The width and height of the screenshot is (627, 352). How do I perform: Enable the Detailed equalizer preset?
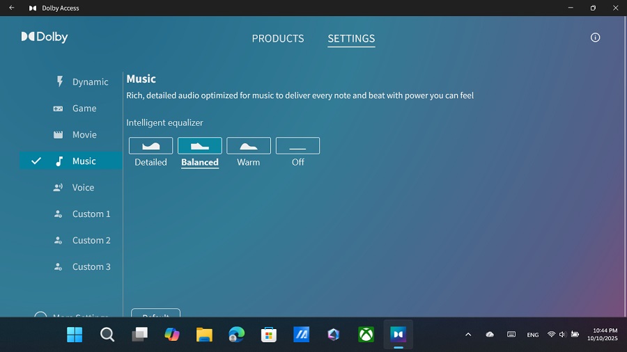click(x=150, y=146)
